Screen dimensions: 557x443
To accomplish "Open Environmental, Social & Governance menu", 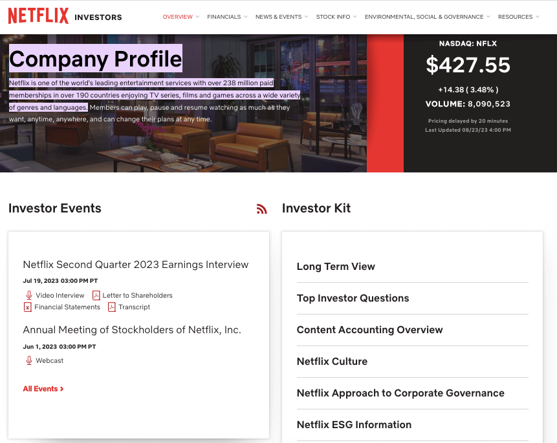I will click(424, 17).
